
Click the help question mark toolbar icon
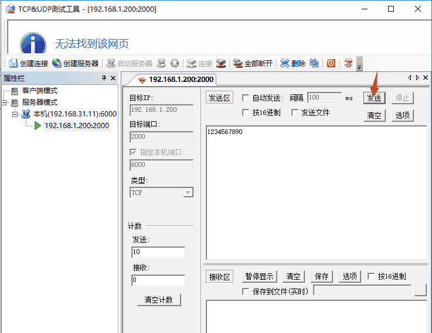[348, 64]
